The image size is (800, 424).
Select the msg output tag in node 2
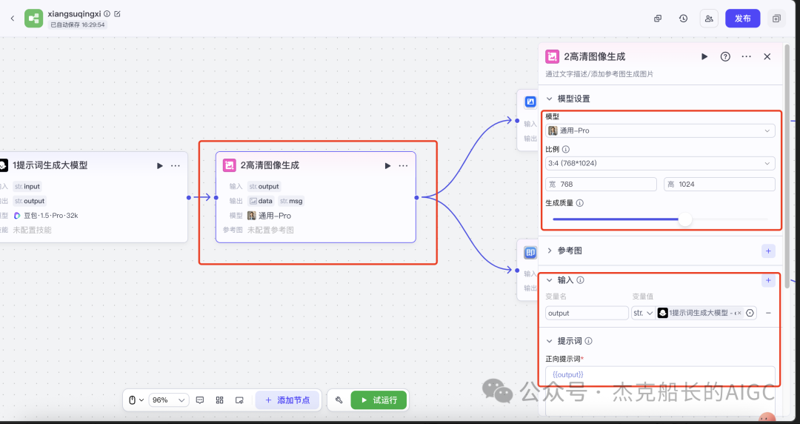tap(291, 201)
